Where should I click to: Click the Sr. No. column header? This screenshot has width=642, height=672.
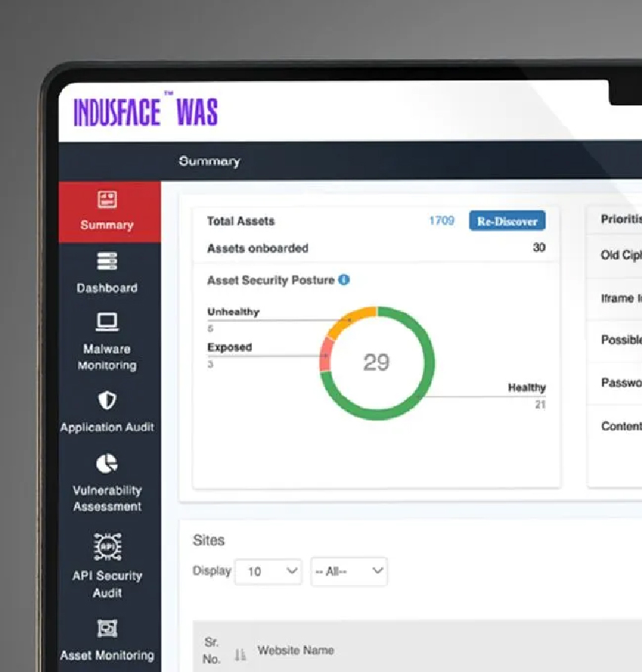pyautogui.click(x=211, y=650)
